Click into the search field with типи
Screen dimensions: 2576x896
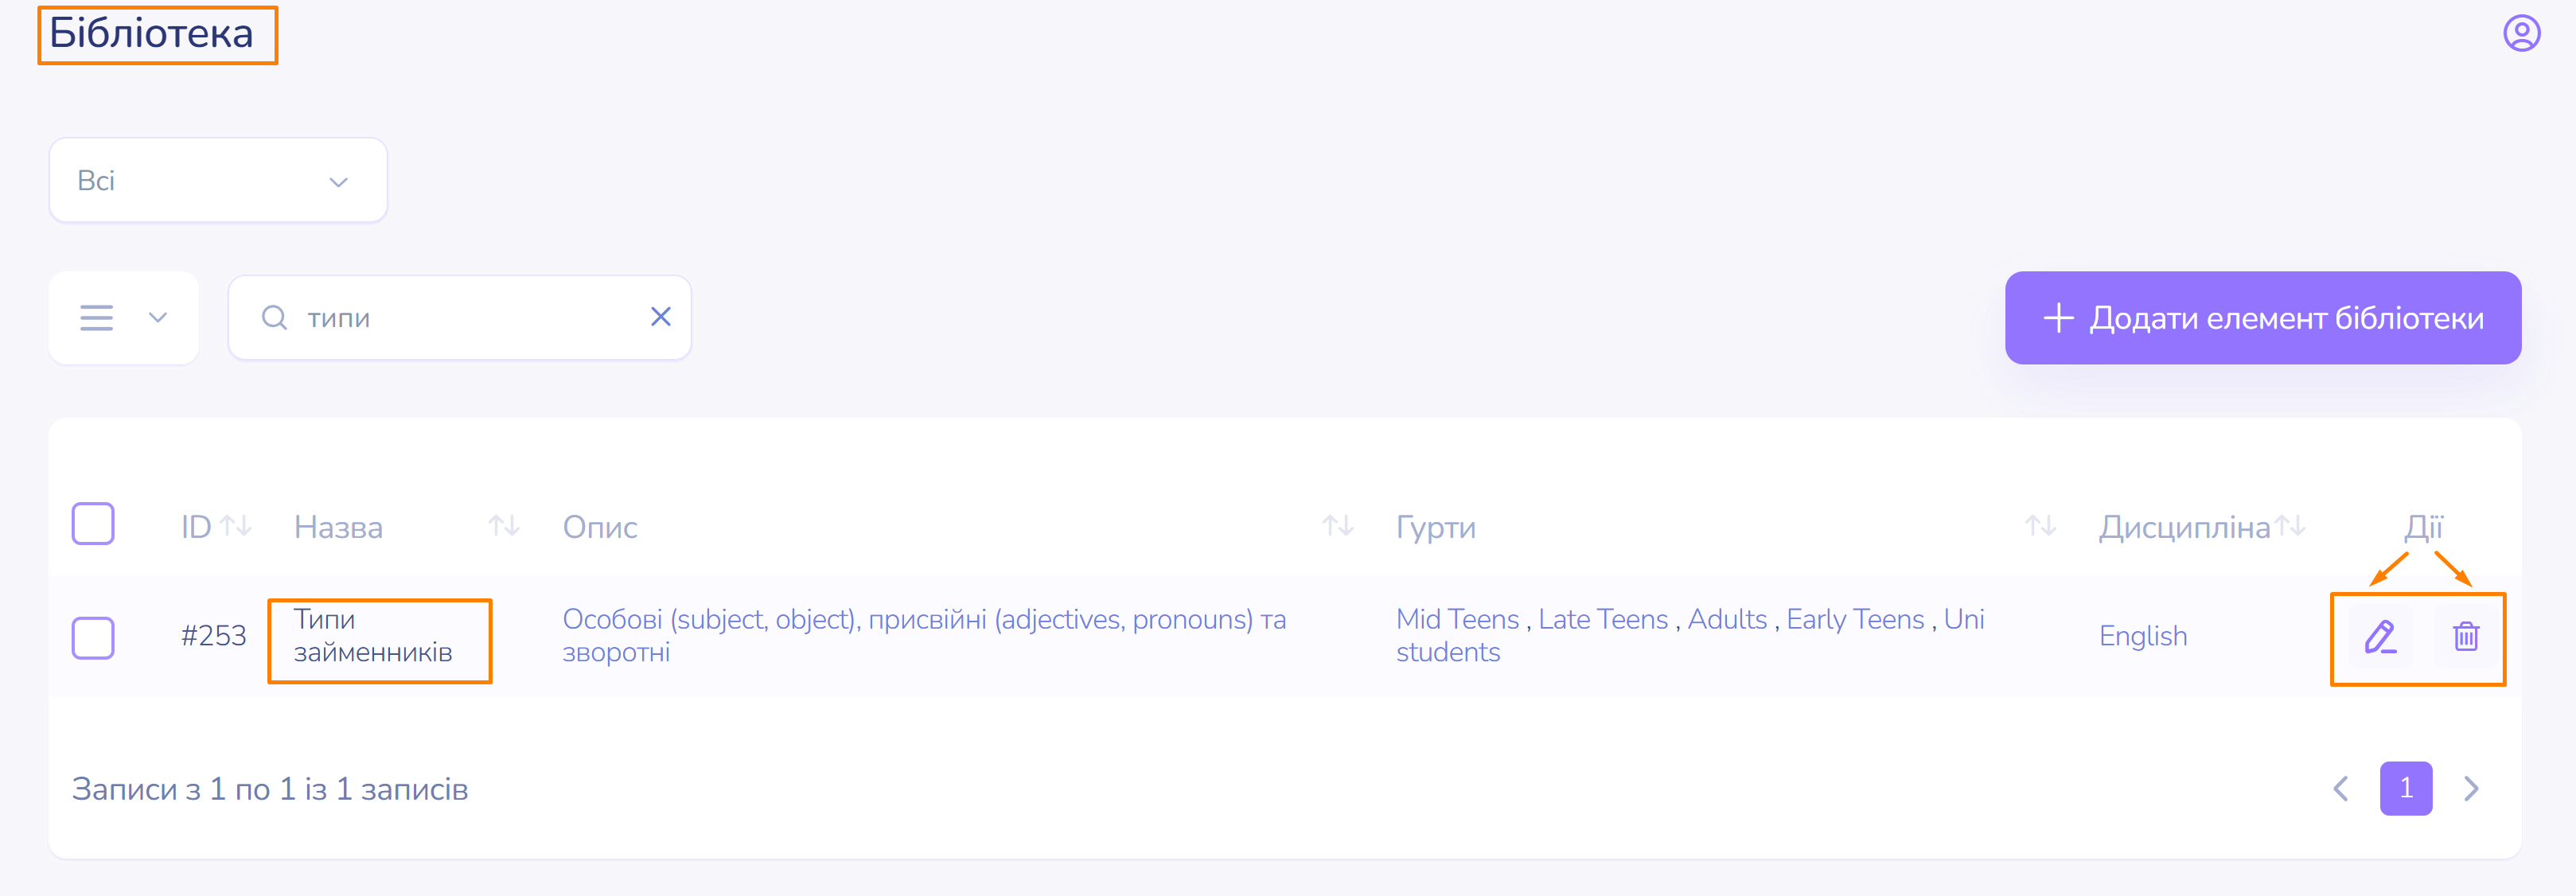460,318
